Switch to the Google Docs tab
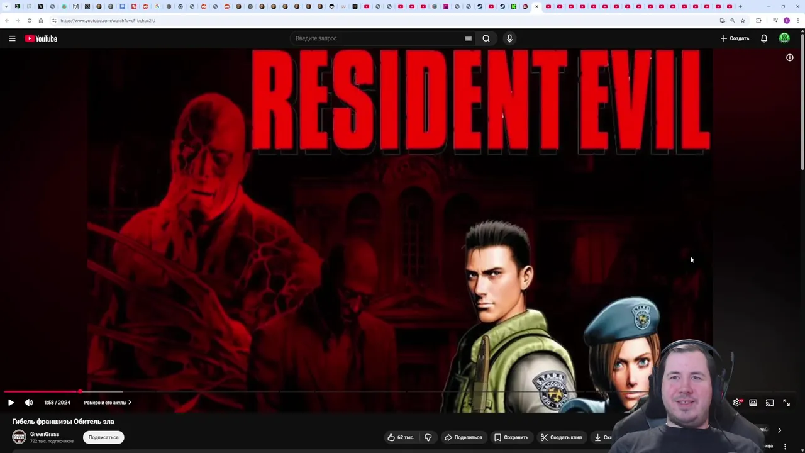 tap(122, 6)
